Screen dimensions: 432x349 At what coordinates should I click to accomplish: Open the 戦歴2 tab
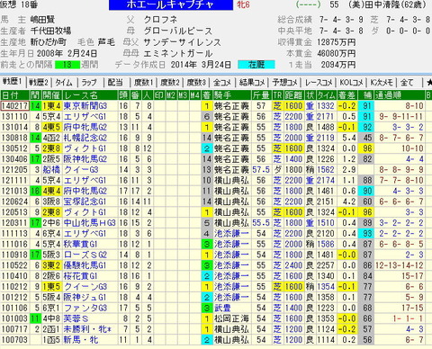tap(39, 82)
